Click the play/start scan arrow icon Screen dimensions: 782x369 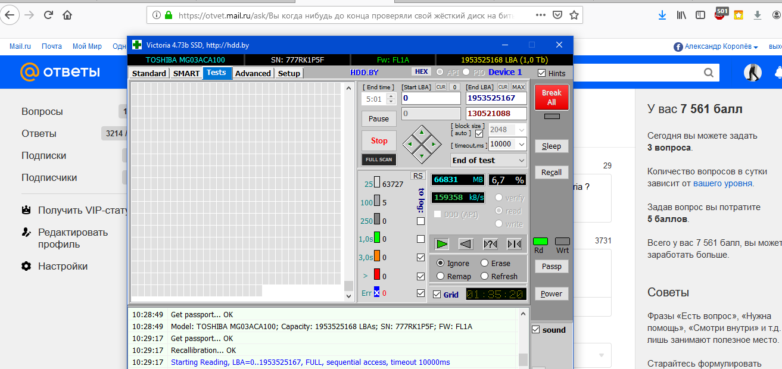tap(441, 243)
